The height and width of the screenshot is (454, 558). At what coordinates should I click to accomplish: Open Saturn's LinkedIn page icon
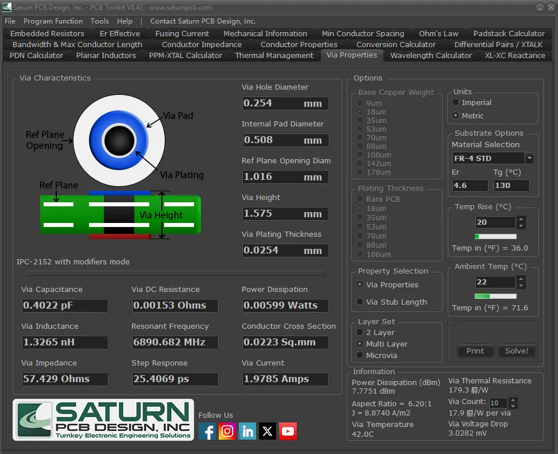(x=247, y=431)
